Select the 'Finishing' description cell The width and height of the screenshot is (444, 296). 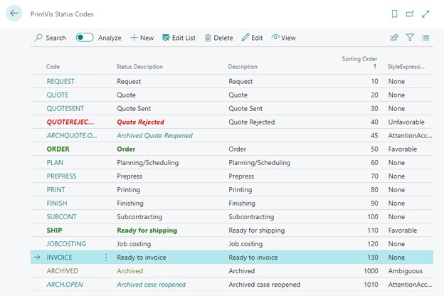pos(242,203)
